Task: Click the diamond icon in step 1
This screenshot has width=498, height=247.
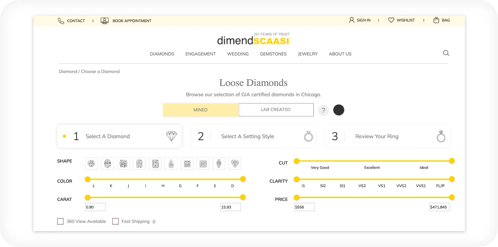Action: pos(172,136)
